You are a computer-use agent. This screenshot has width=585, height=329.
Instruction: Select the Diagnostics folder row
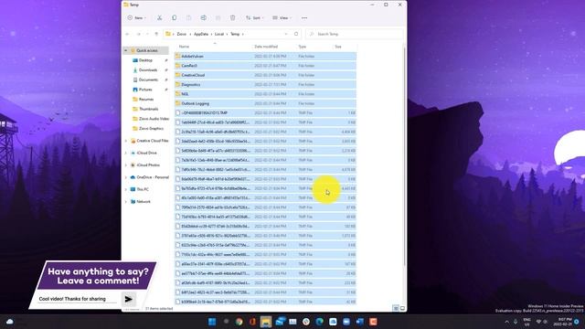pyautogui.click(x=265, y=85)
